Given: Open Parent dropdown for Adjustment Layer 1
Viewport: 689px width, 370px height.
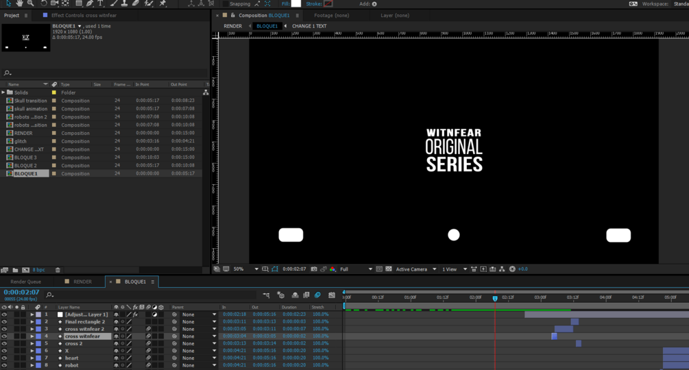Looking at the screenshot, I should 199,314.
